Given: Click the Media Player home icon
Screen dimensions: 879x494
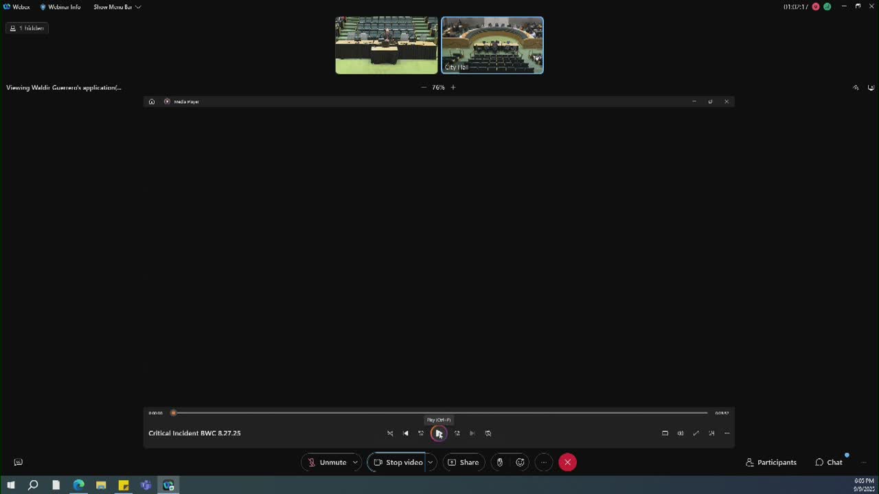Looking at the screenshot, I should pyautogui.click(x=152, y=102).
